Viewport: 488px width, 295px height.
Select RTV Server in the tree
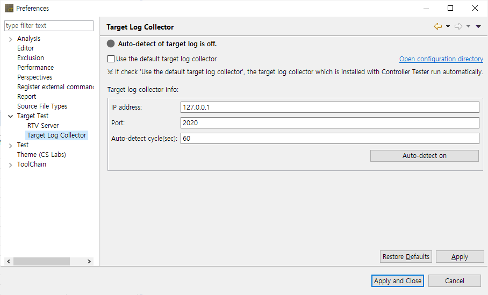(43, 126)
